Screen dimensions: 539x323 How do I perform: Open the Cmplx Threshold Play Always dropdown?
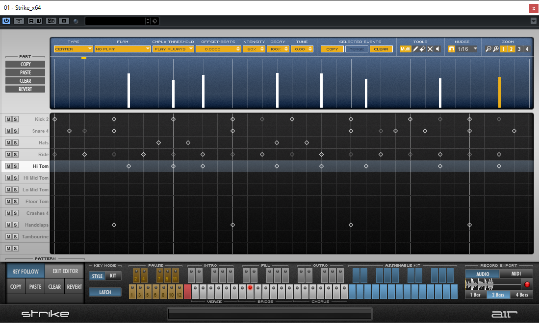173,49
